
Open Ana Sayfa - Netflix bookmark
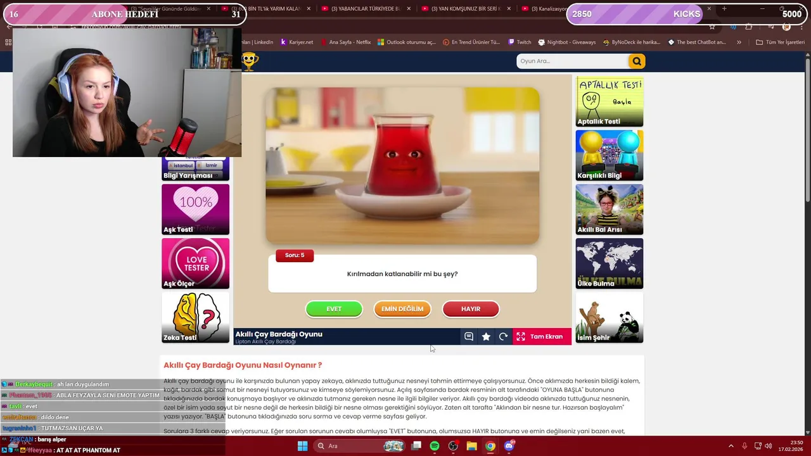345,42
